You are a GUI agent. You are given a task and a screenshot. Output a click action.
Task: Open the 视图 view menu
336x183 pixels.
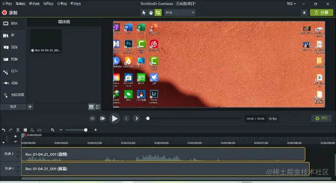click(x=48, y=4)
